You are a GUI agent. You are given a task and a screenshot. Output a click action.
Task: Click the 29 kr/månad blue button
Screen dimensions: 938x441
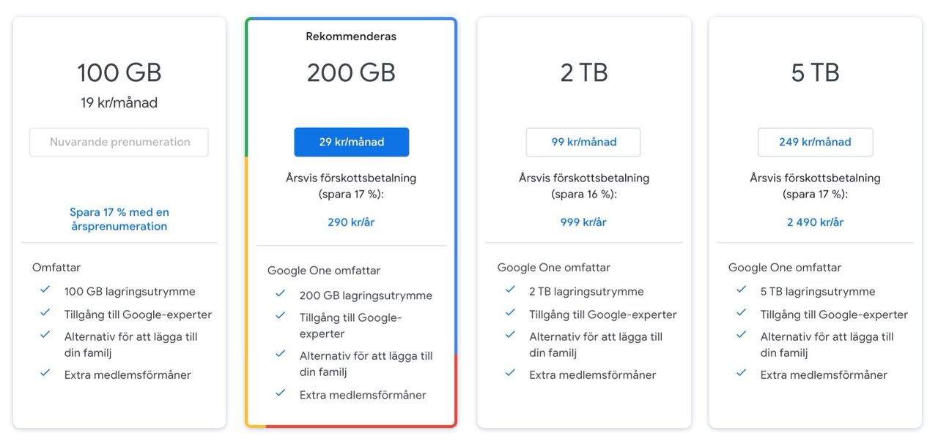[x=351, y=142]
